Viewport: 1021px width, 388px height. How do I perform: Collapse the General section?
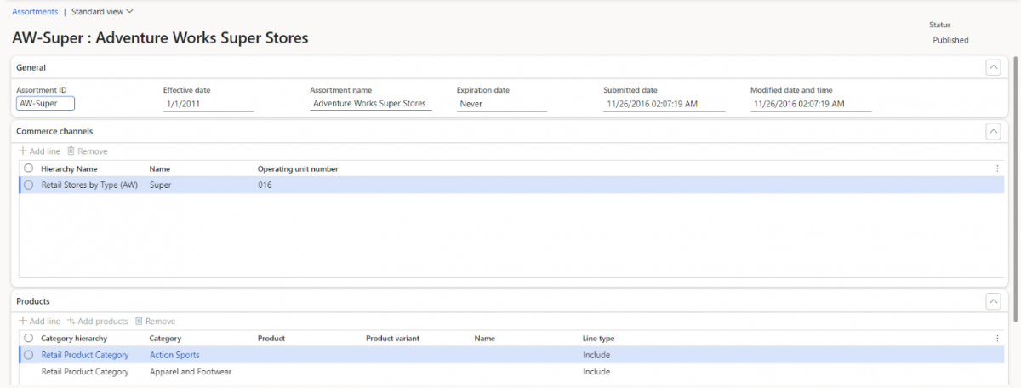[x=993, y=68]
